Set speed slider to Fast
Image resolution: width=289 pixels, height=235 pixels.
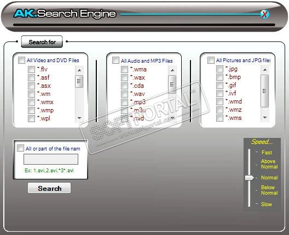point(267,153)
